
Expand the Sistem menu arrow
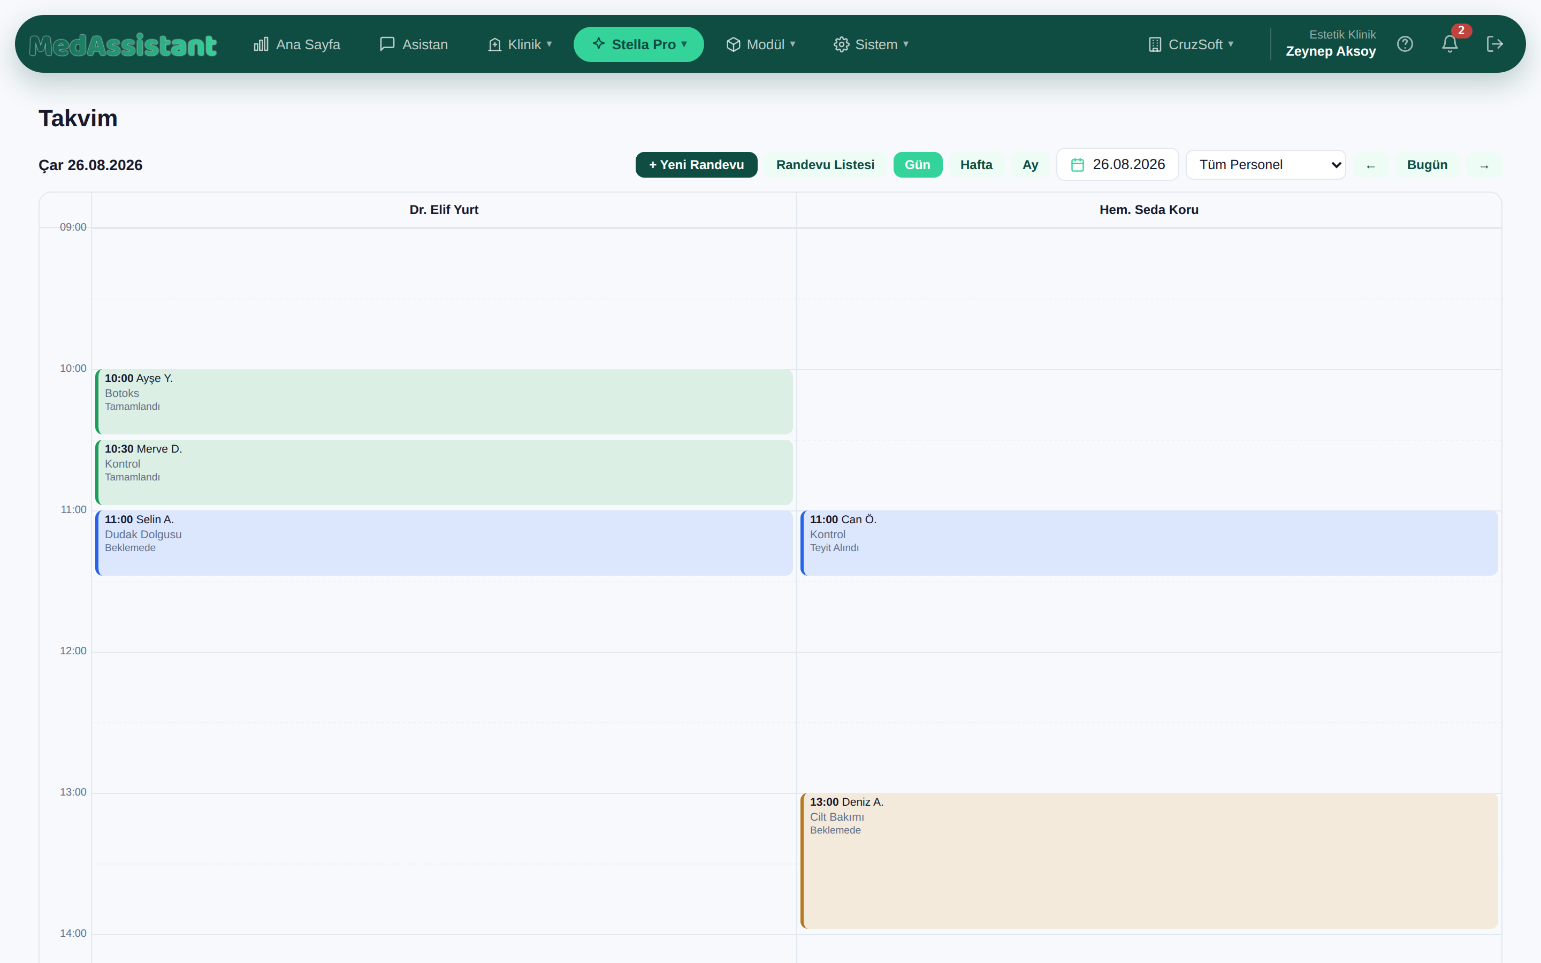905,44
